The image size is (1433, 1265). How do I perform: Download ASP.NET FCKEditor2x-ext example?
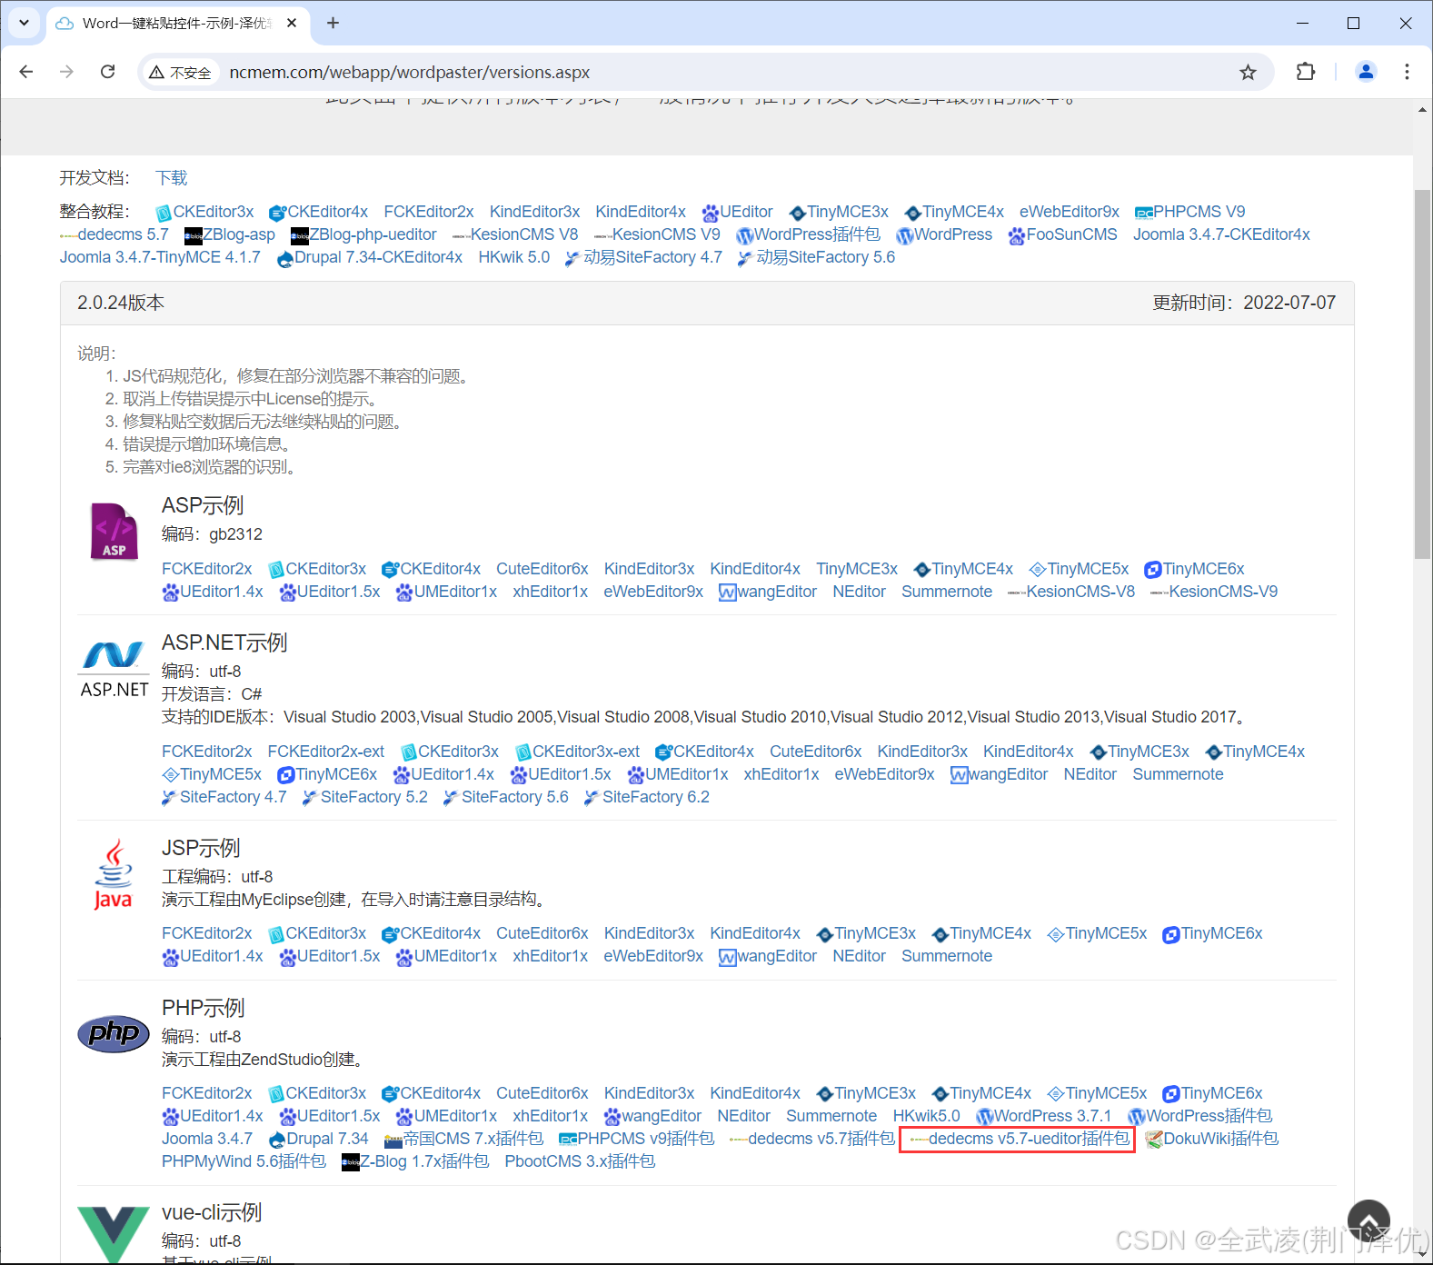[326, 752]
